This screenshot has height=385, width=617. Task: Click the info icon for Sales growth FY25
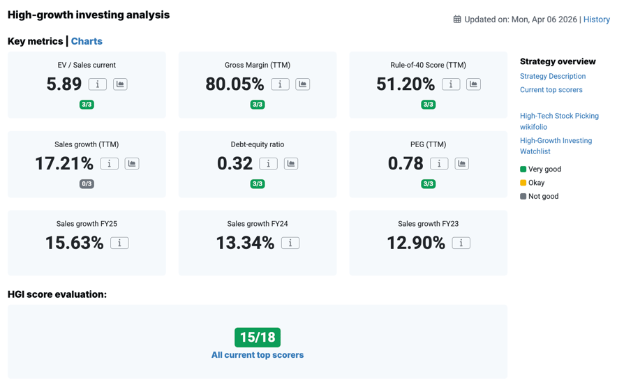coord(119,243)
